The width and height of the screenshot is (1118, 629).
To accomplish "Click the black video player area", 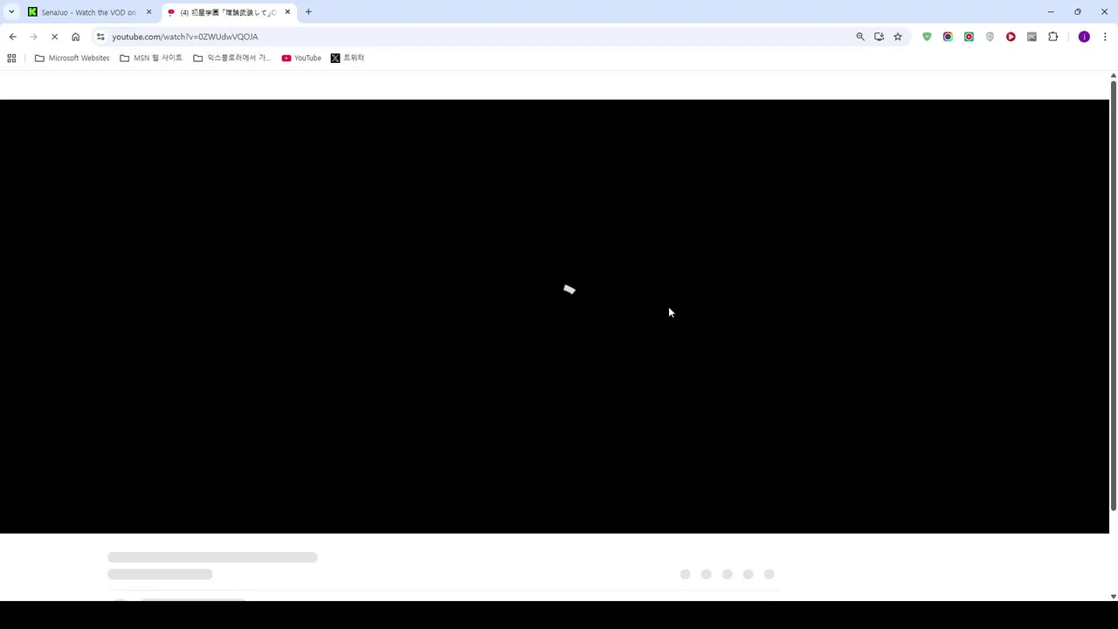I will click(555, 316).
